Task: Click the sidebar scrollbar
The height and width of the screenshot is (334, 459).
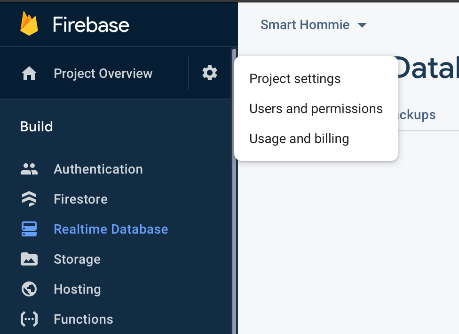Action: coord(235,188)
